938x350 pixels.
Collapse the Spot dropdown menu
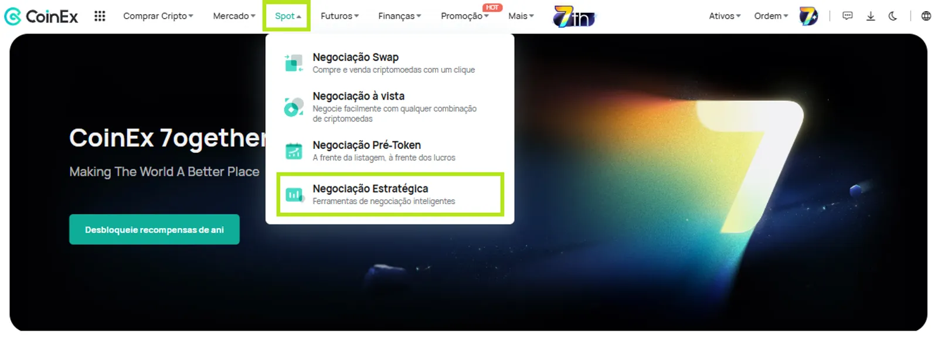287,16
